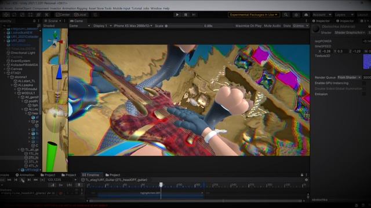Open the global Search icon
The height and width of the screenshot is (208, 371).
click(286, 14)
